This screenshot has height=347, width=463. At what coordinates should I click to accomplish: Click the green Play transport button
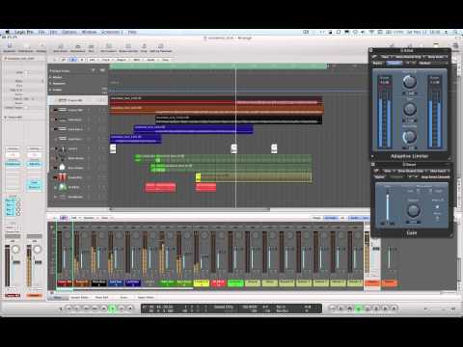[x=113, y=308]
